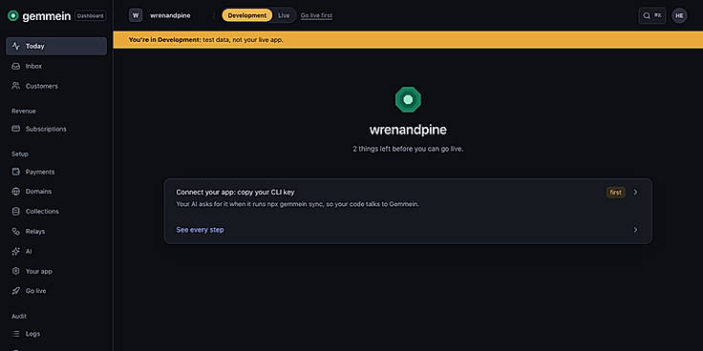Click the W workspace badge
This screenshot has height=351, width=703.
coord(136,15)
